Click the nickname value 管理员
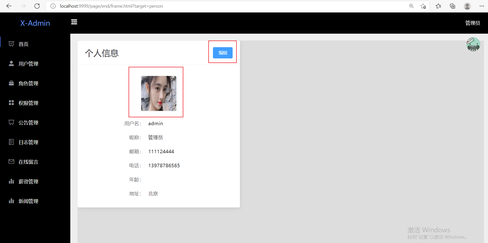This screenshot has width=488, height=243. [155, 137]
